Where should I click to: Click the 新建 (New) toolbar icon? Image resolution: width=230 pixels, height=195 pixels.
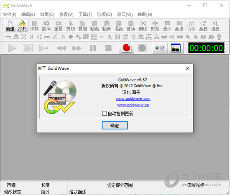point(10,26)
